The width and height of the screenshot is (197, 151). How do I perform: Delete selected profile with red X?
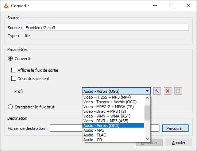click(x=167, y=91)
